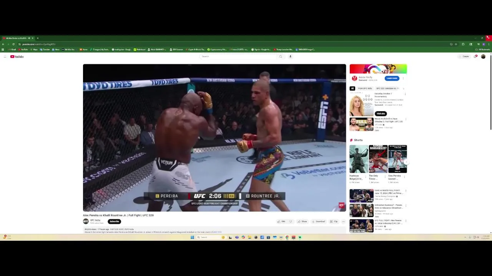Open Adobe Firefly ad options menu
This screenshot has height=276, width=492.
pyautogui.click(x=403, y=78)
